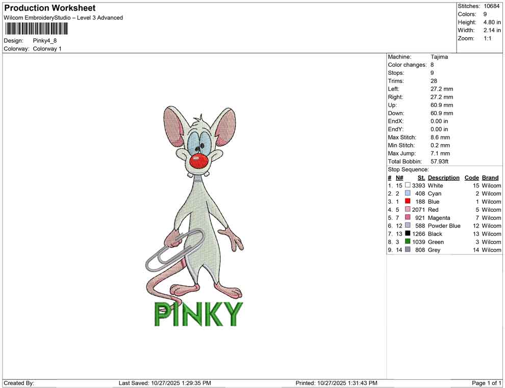Click the Description column header
The image size is (505, 388).
(443, 178)
